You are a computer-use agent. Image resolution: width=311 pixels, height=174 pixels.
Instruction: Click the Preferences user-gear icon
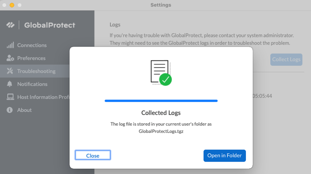(10, 58)
